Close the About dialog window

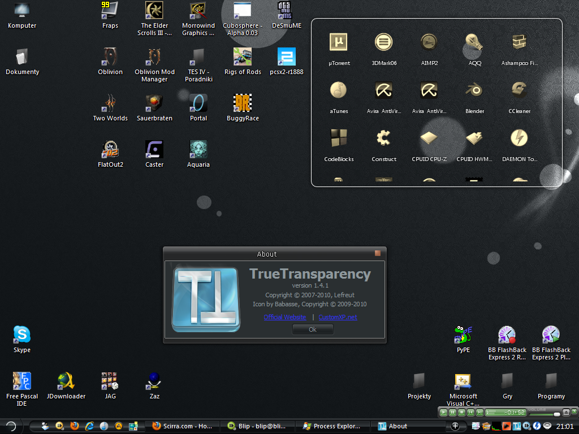tap(377, 253)
